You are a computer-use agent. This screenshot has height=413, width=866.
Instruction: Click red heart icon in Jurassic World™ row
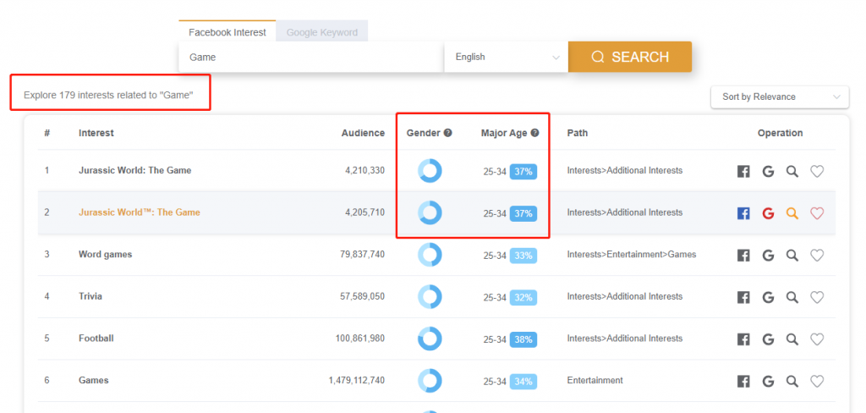(x=817, y=213)
